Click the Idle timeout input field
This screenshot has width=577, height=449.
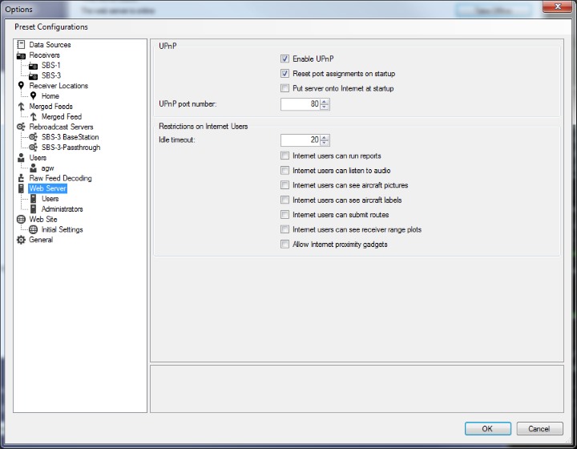pos(300,140)
